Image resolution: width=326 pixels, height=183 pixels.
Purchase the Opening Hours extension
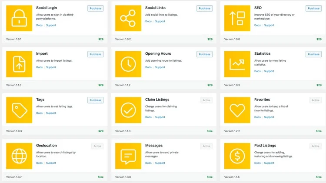pos(204,54)
